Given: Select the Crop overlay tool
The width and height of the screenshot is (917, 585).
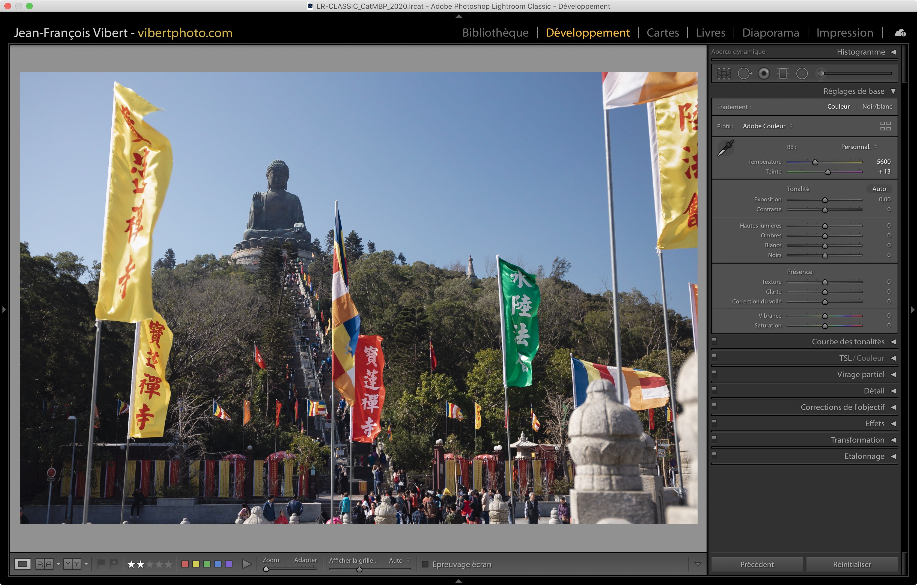Looking at the screenshot, I should 724,73.
